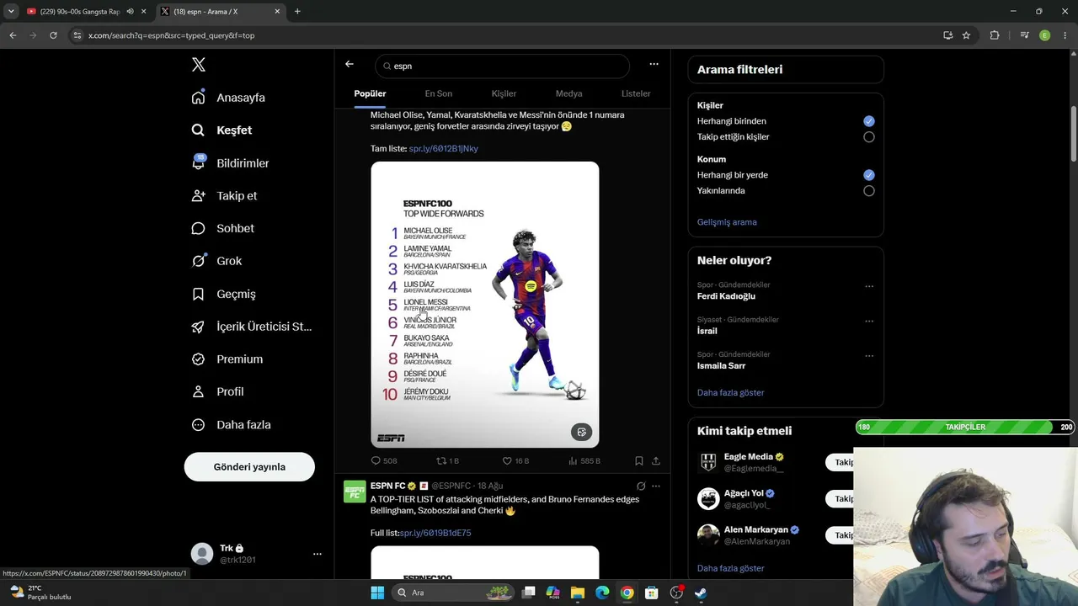Open Sohbet messages

[222, 228]
